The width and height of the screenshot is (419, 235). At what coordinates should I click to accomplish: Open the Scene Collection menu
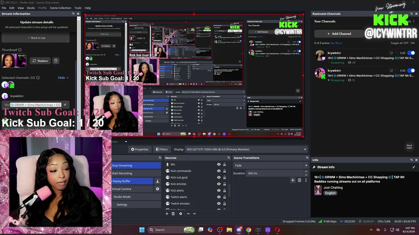[60, 8]
